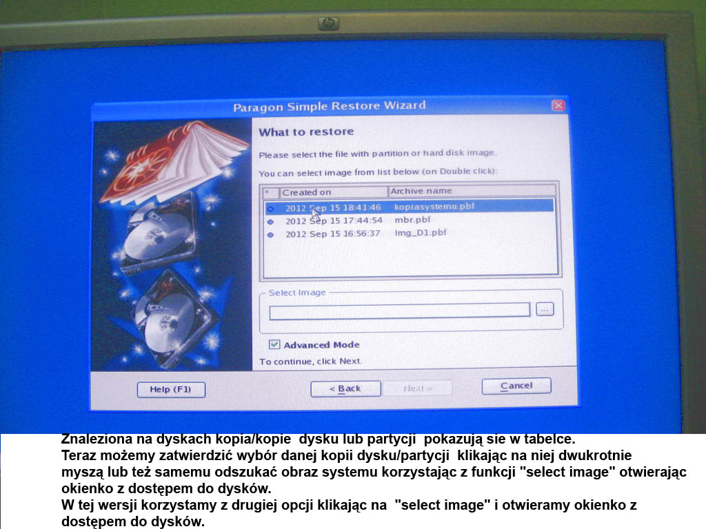Cancel the restore wizard

[516, 386]
